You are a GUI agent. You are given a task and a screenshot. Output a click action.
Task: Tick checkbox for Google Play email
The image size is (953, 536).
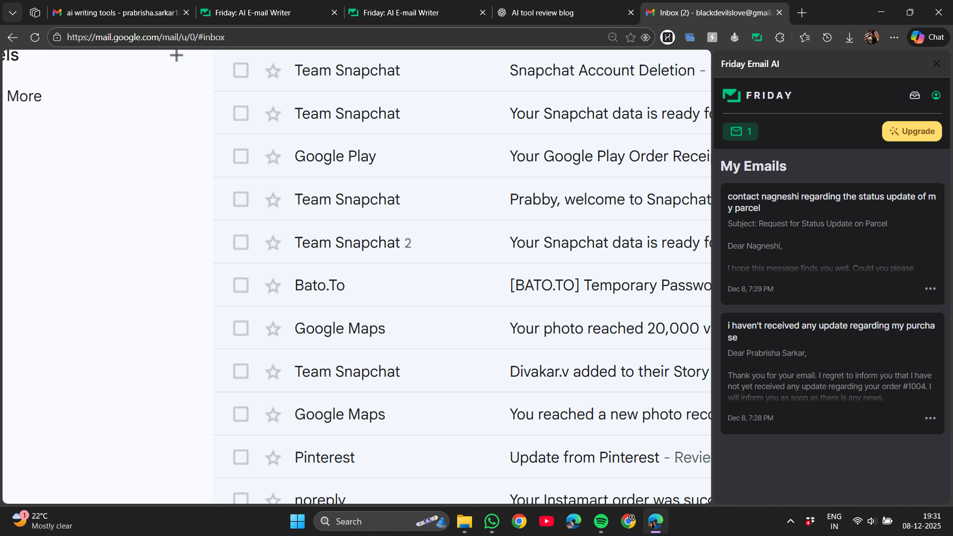[x=241, y=156]
